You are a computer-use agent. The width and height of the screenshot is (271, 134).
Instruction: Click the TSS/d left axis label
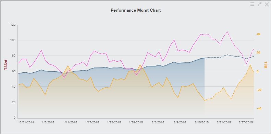(6, 65)
